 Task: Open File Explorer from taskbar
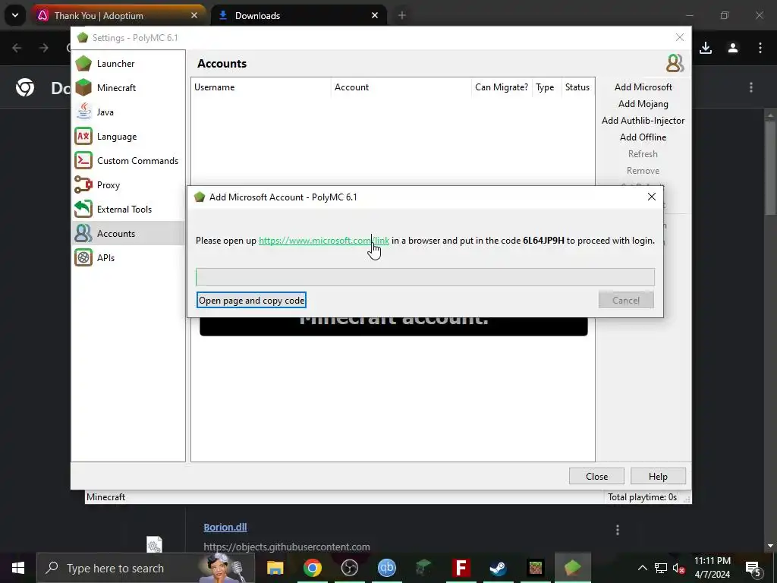point(275,568)
